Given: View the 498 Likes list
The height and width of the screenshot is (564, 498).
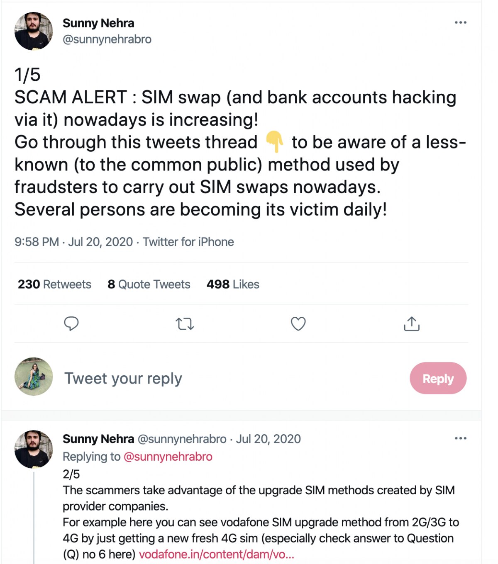Looking at the screenshot, I should pyautogui.click(x=233, y=284).
